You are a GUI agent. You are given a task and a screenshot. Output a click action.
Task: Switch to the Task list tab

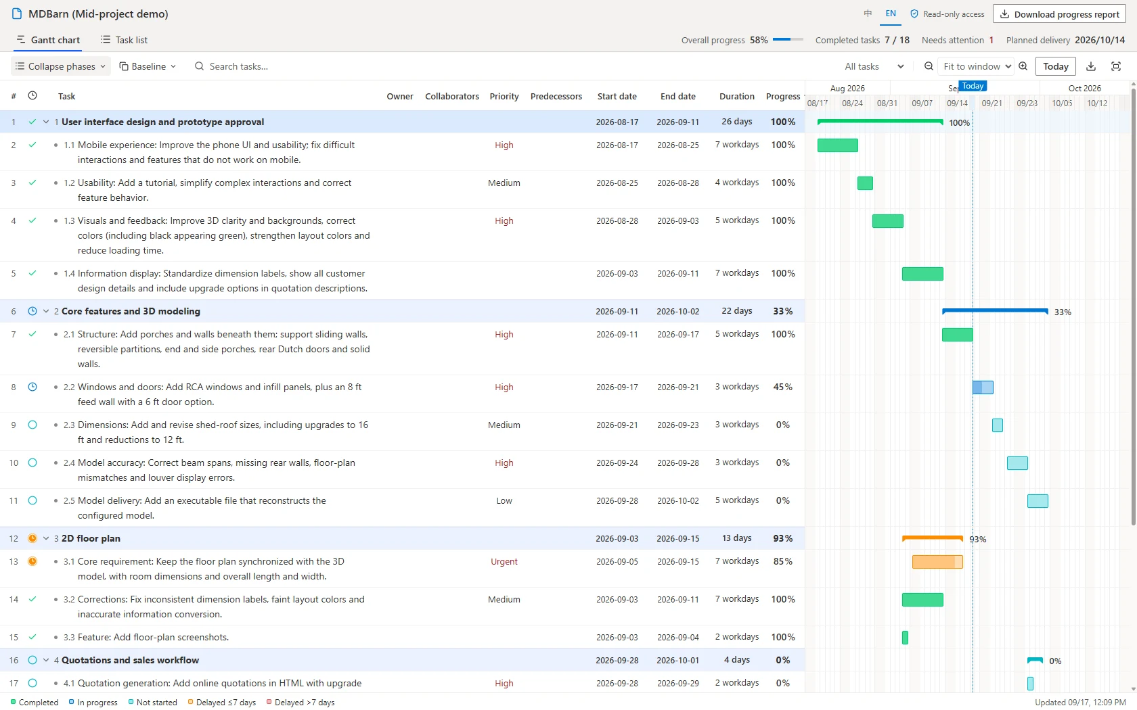pos(124,40)
